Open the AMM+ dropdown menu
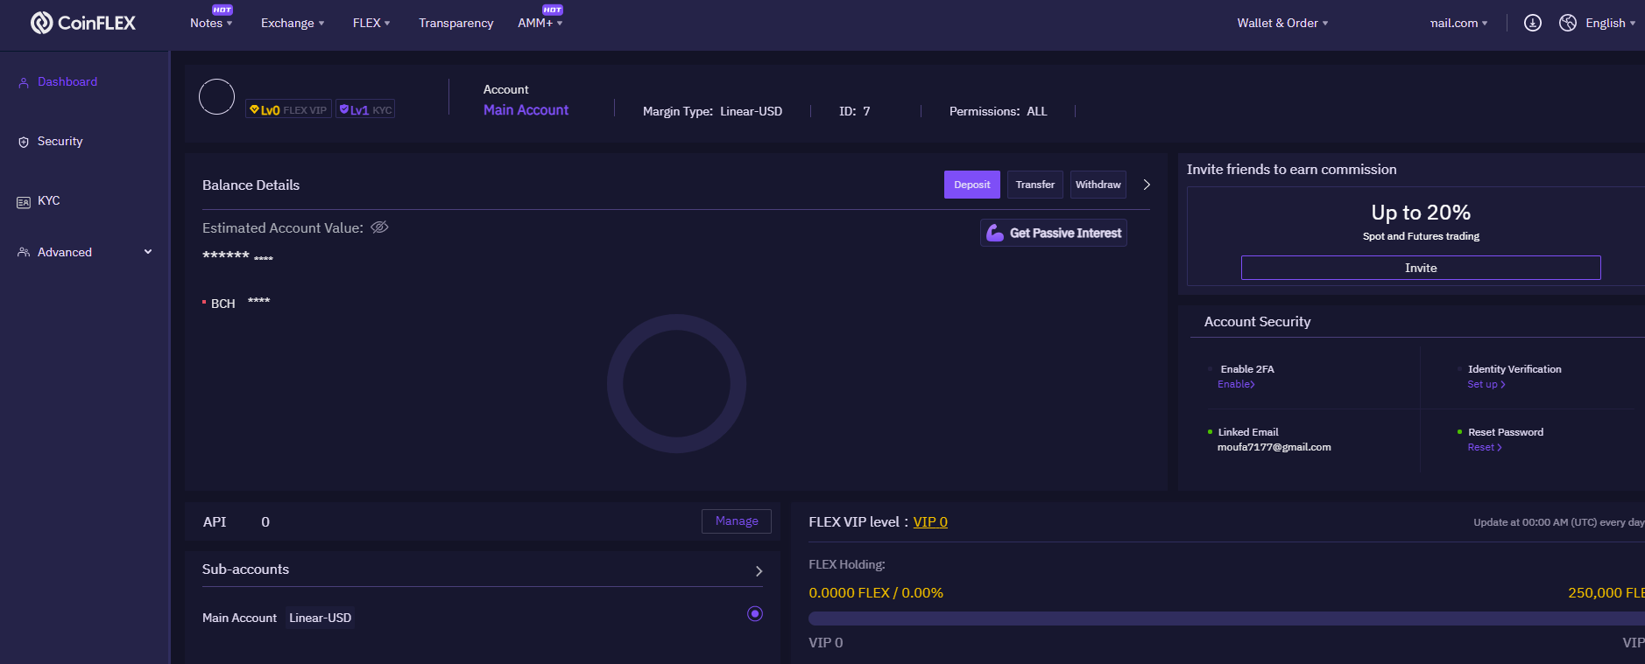This screenshot has height=664, width=1645. 540,23
